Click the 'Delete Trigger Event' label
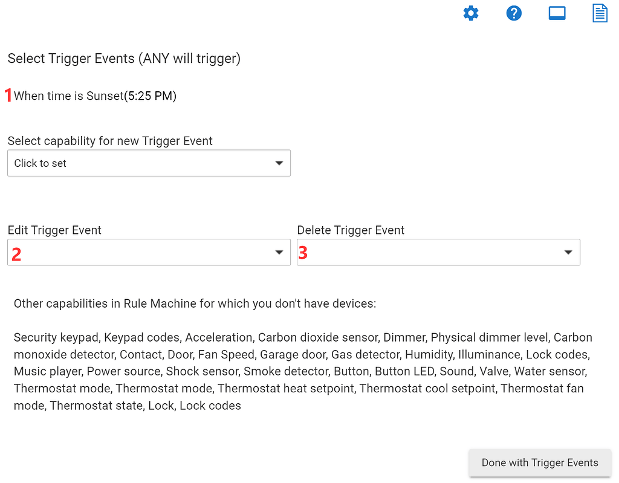 tap(350, 230)
